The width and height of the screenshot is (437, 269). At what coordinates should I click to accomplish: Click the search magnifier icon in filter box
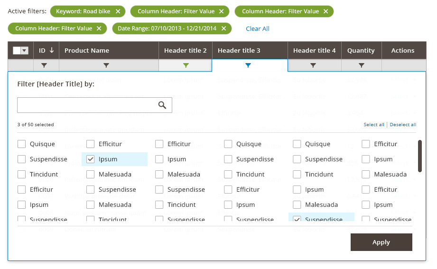click(162, 105)
